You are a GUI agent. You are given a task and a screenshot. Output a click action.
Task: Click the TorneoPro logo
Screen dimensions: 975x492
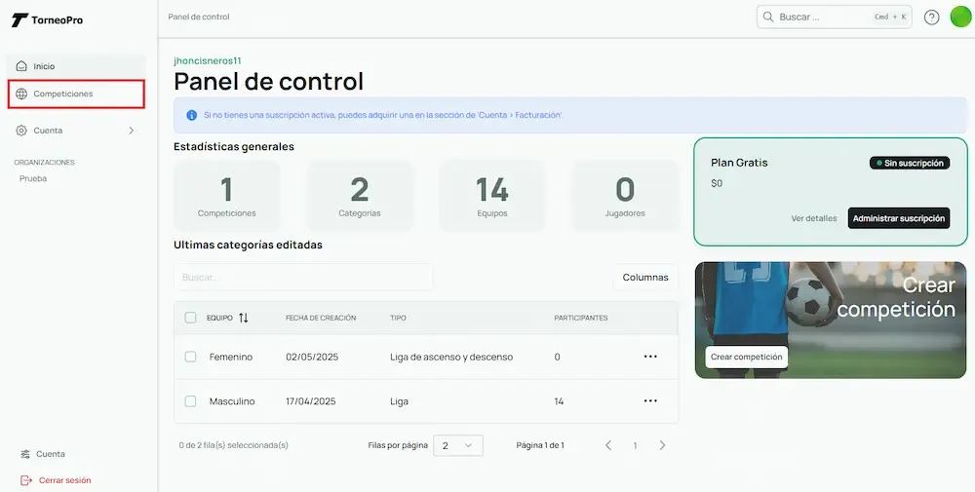(47, 19)
